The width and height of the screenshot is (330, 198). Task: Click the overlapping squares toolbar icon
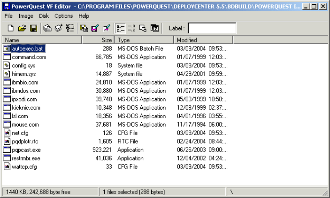[x=143, y=28]
